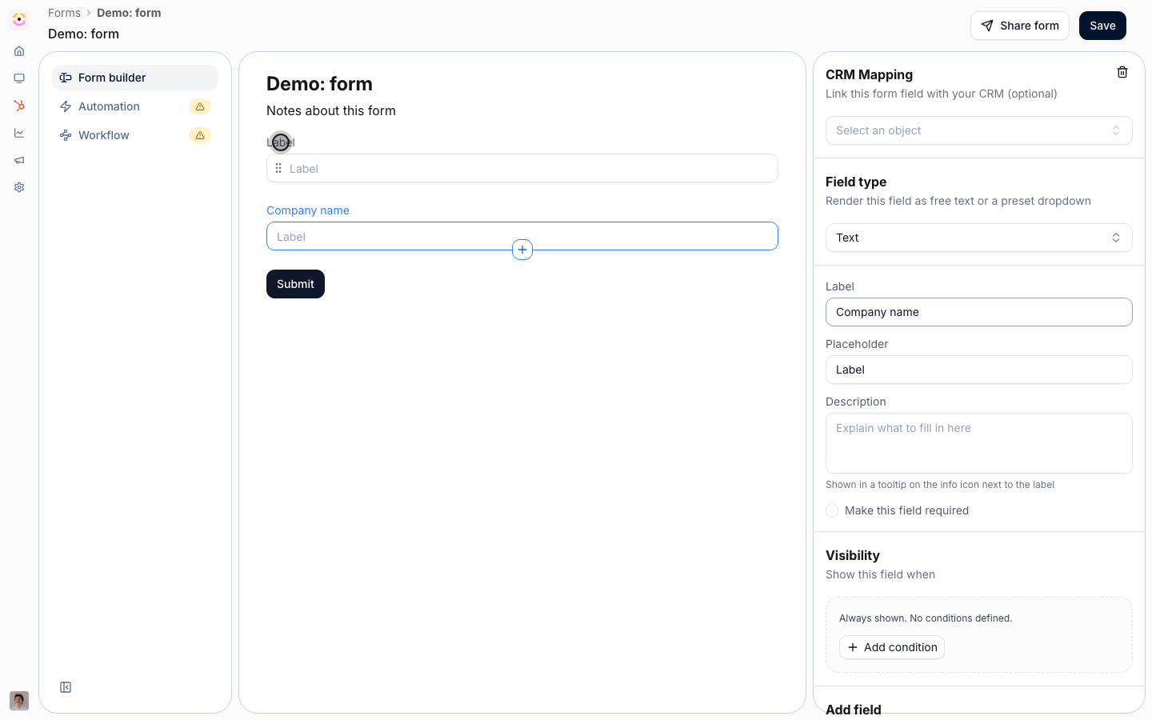
Task: Open the settings gear icon
Action: [x=19, y=187]
